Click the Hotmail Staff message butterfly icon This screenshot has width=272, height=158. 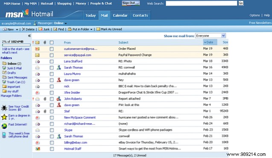[x=38, y=149]
